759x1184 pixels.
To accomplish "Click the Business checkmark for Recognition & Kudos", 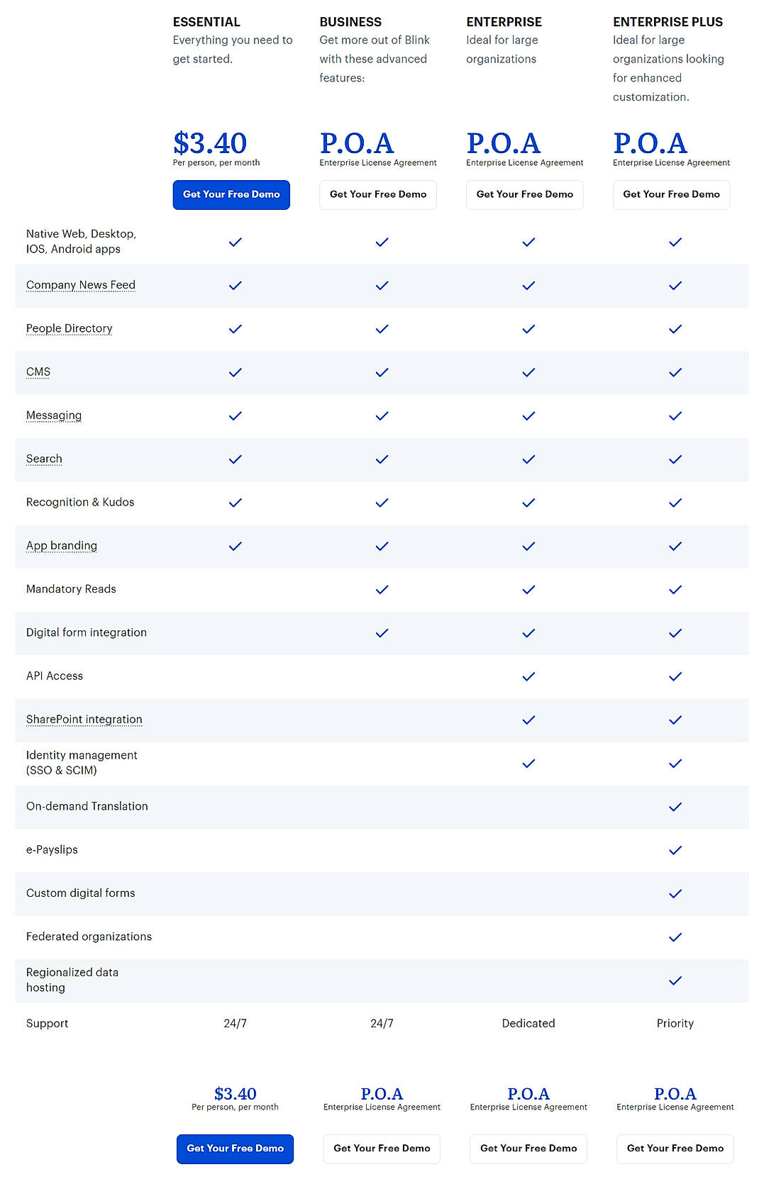I will tap(381, 503).
